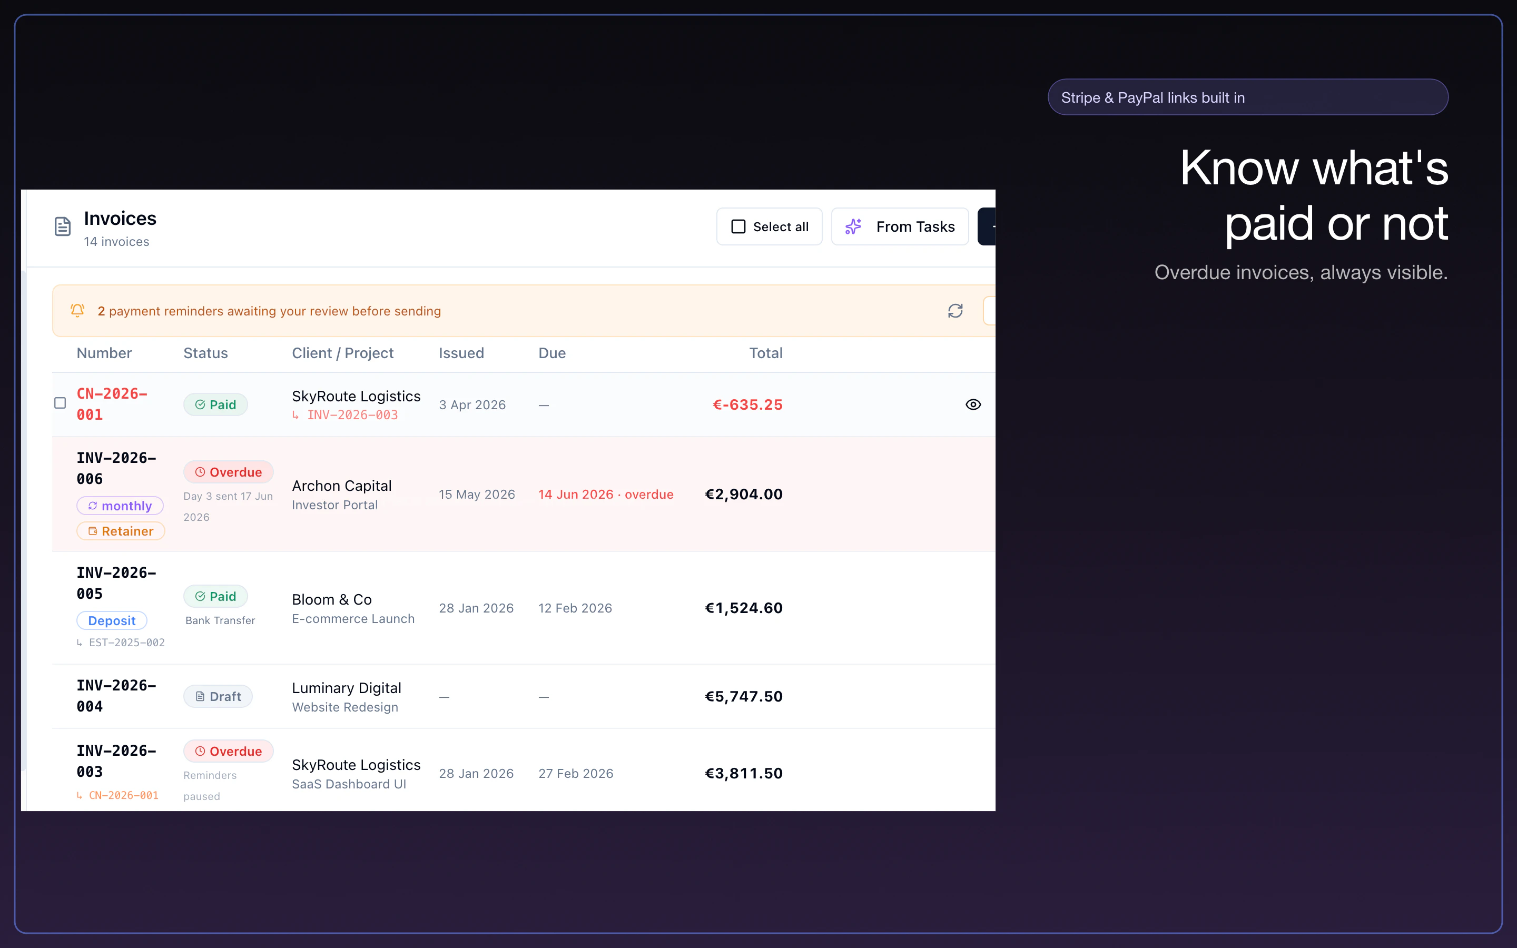Click the refresh icon in the reminders banner
1517x948 pixels.
pos(955,311)
